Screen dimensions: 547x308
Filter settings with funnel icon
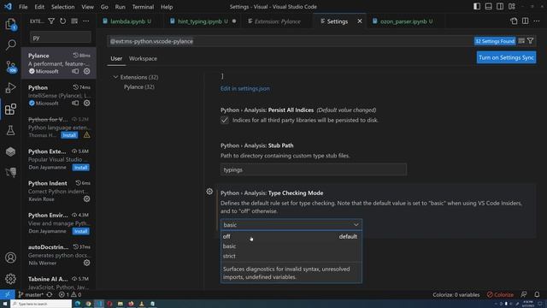531,41
